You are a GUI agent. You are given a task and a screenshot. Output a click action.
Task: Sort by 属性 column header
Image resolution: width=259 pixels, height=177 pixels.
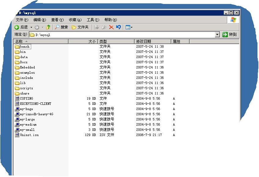[180, 42]
